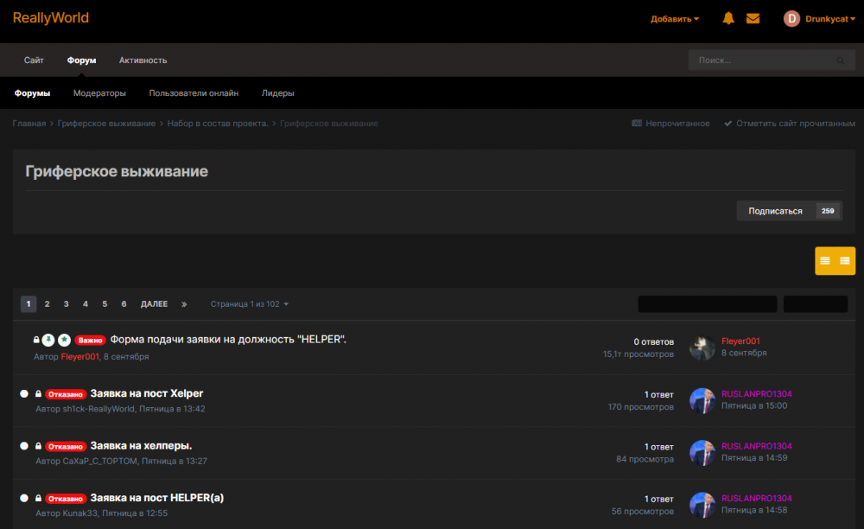Screen dimensions: 864x529
Task: Open the Drunkycat user menu
Action: pyautogui.click(x=829, y=19)
